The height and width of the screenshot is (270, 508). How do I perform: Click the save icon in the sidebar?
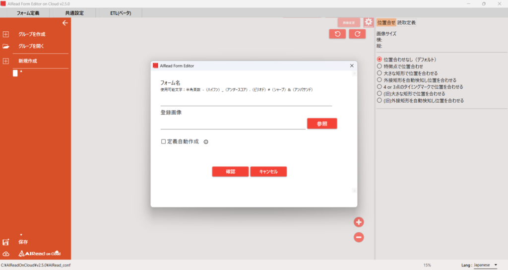[x=5, y=242]
